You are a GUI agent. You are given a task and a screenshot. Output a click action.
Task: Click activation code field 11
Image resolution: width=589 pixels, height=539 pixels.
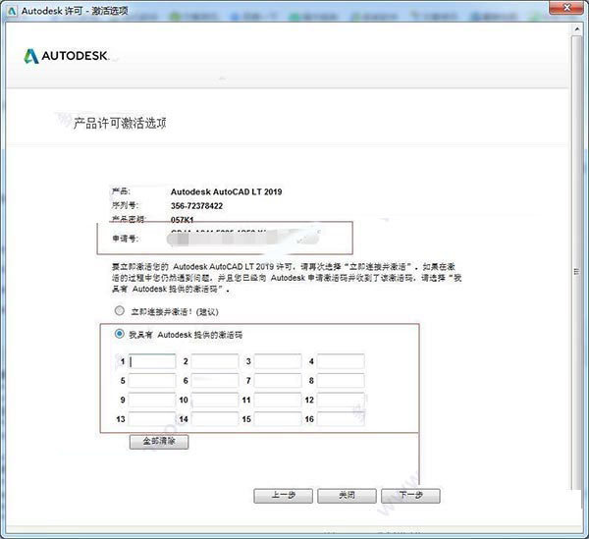(x=278, y=400)
